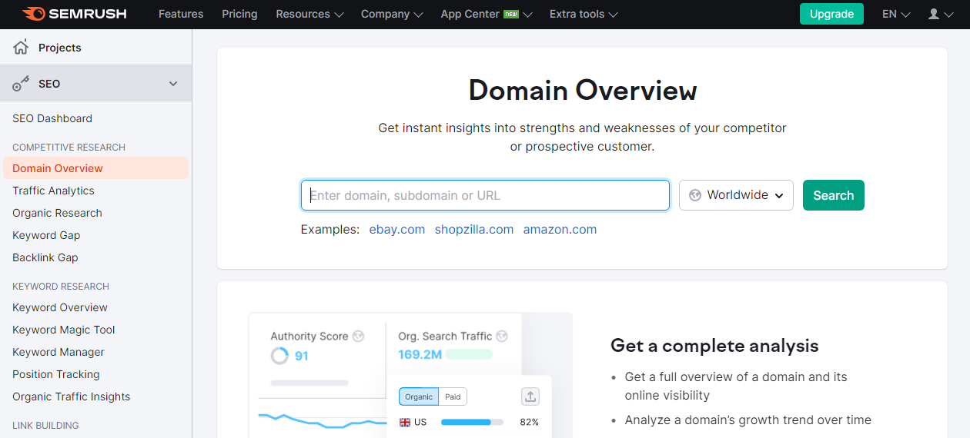This screenshot has width=970, height=438.
Task: Click the SEO key icon in sidebar
Action: click(x=21, y=84)
